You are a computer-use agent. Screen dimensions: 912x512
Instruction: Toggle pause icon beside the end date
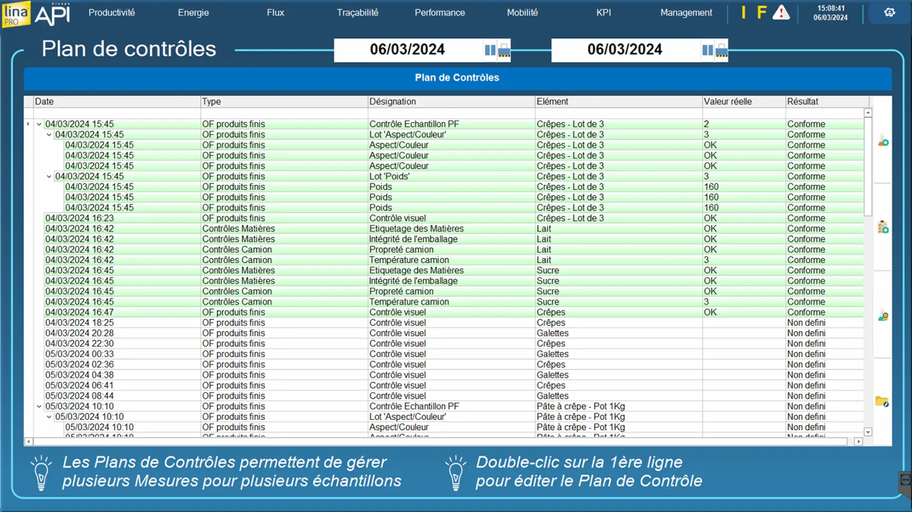pos(708,50)
